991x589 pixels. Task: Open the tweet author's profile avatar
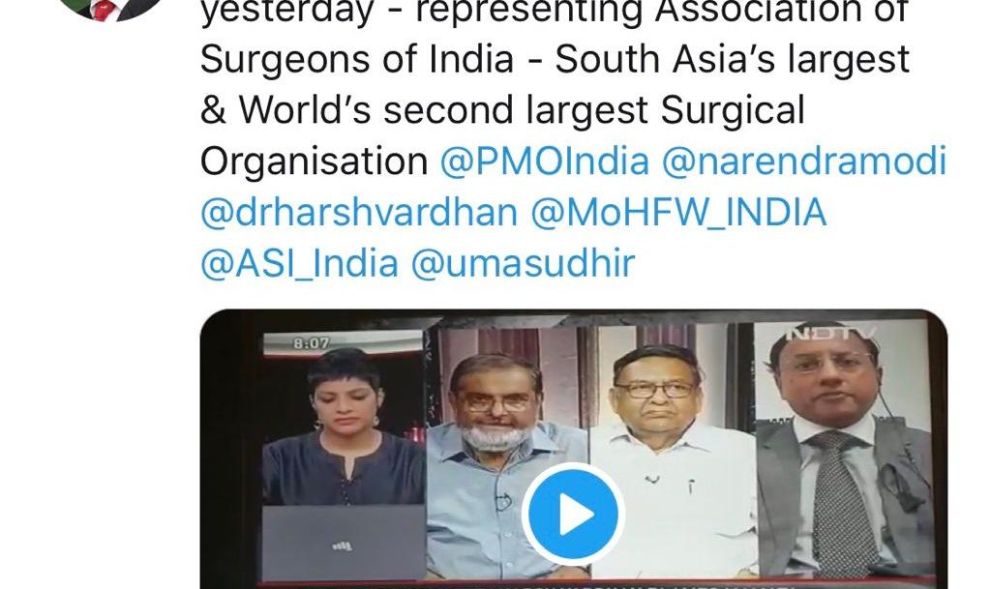[110, 8]
